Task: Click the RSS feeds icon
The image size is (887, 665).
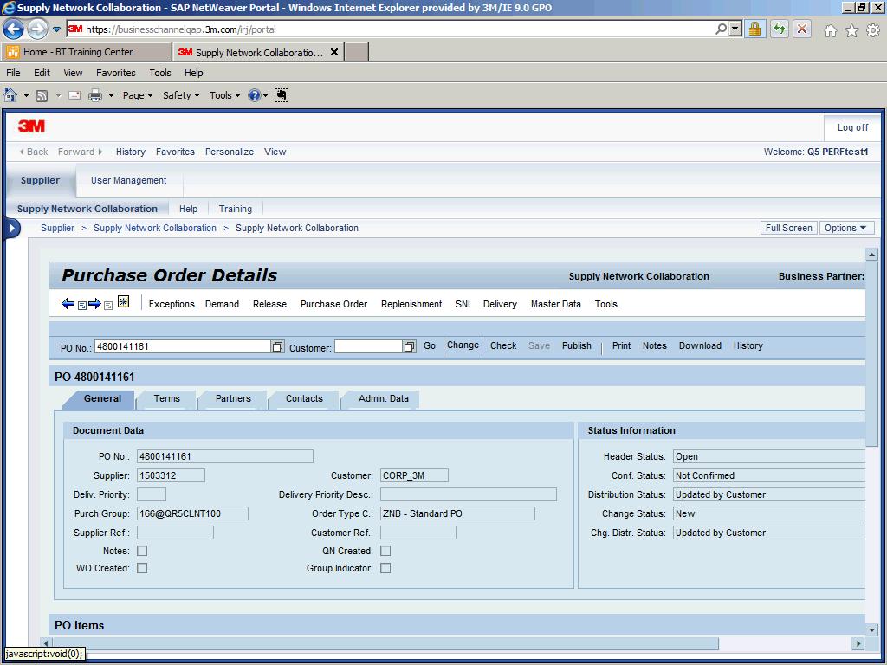Action: pos(42,95)
